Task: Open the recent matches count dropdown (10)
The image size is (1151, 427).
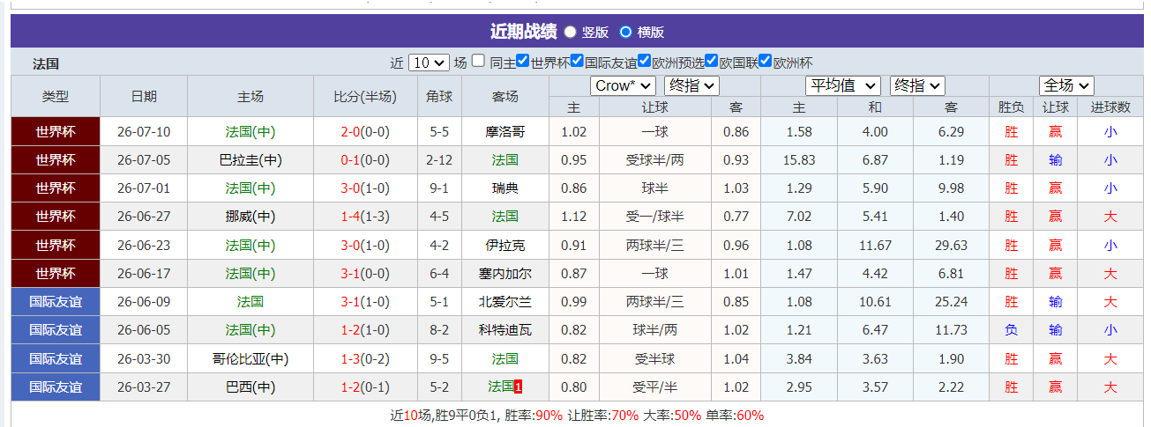Action: click(x=429, y=63)
